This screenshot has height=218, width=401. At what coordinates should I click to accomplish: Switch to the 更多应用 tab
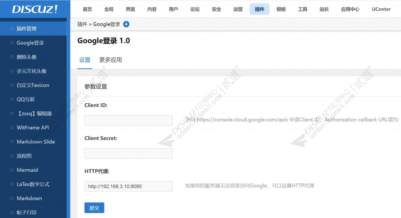111,60
